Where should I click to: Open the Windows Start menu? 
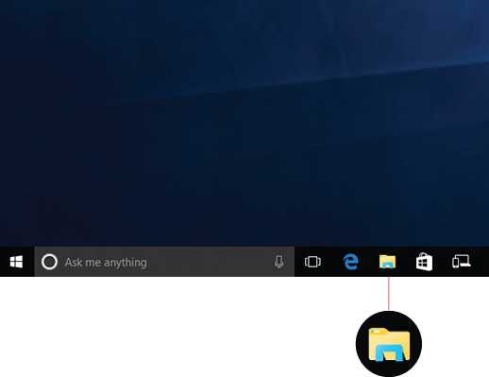(x=16, y=262)
